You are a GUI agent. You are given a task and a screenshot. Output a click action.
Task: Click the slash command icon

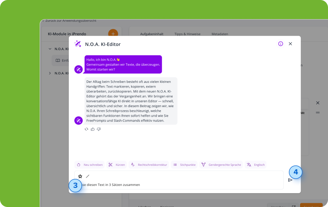point(88,176)
